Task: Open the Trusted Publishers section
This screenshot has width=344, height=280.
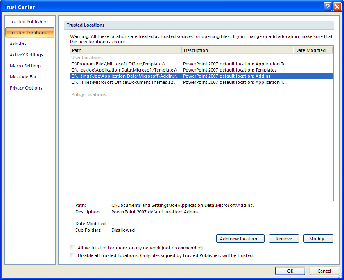Action: 29,22
